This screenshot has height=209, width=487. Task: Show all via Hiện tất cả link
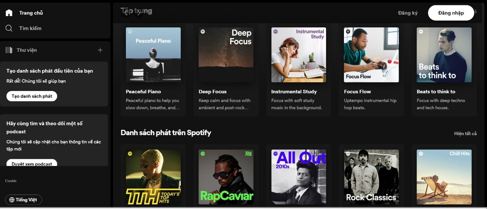click(465, 134)
